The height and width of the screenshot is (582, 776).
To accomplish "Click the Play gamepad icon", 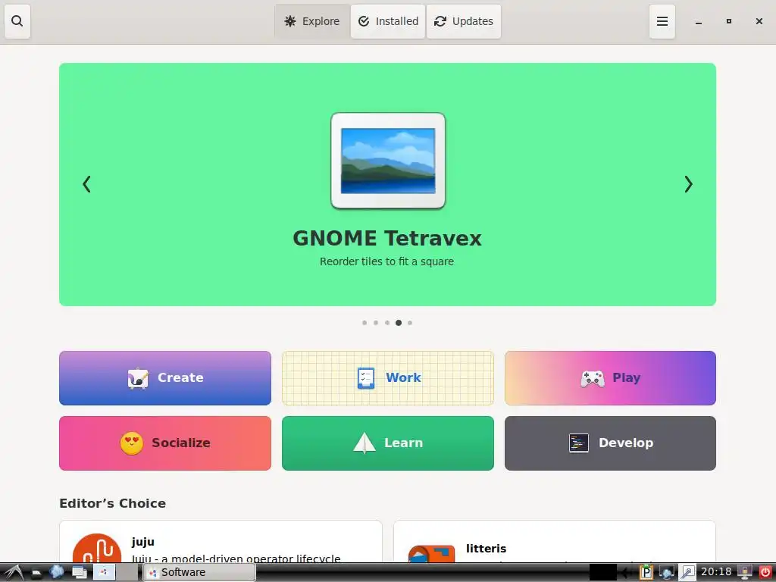I will coord(593,379).
